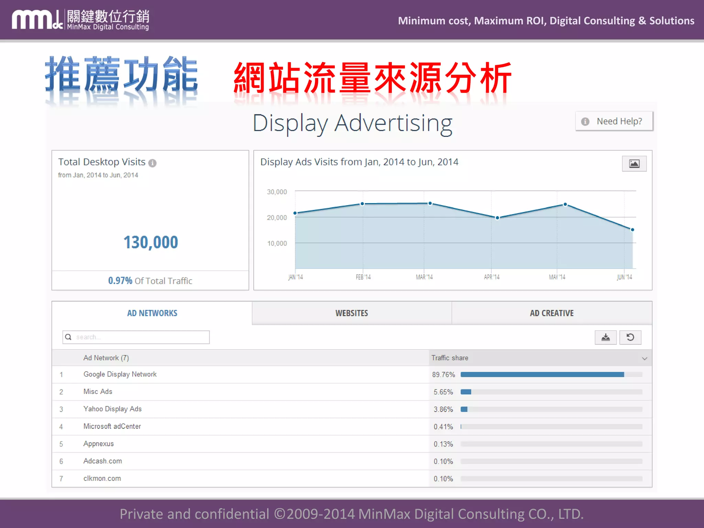Switch to the AD NETWORKS tab
704x528 pixels.
pyautogui.click(x=152, y=313)
